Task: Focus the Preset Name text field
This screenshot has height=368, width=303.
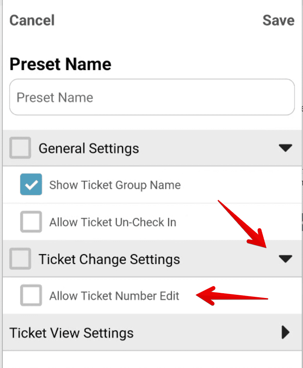Action: coord(152,97)
